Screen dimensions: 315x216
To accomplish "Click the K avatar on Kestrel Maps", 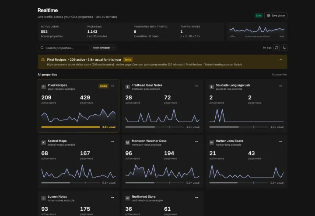I will pyautogui.click(x=43, y=142).
